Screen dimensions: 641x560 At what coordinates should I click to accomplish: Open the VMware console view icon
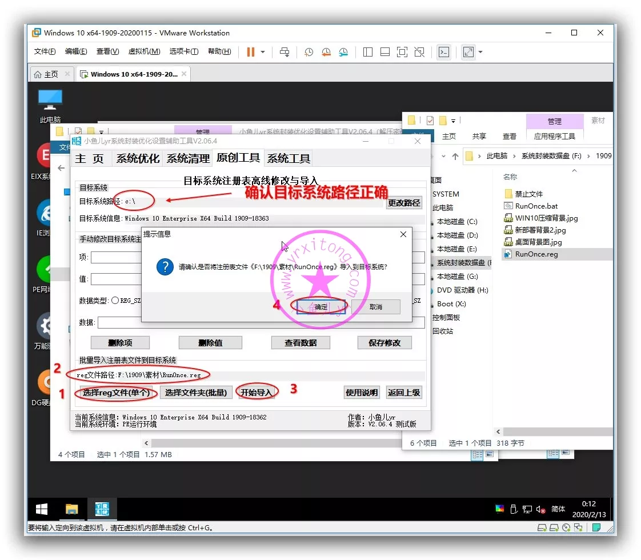click(x=443, y=52)
